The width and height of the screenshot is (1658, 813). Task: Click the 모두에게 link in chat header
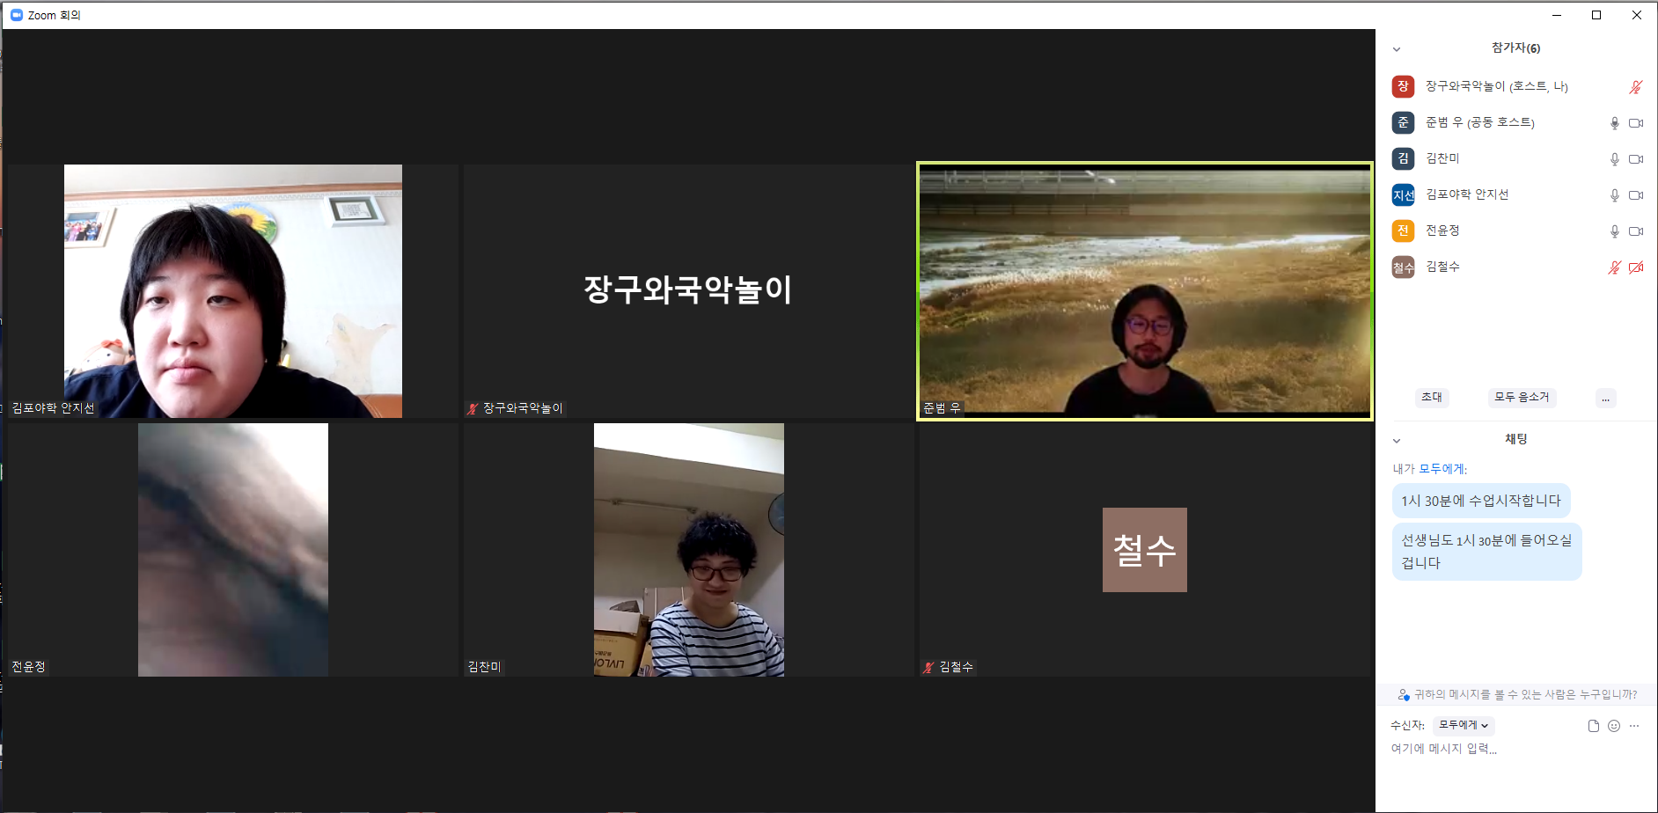pyautogui.click(x=1443, y=469)
